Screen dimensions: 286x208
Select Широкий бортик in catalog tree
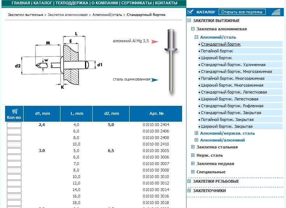216,58
